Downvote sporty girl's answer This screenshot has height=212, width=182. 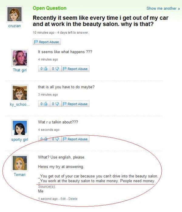(x=56, y=139)
